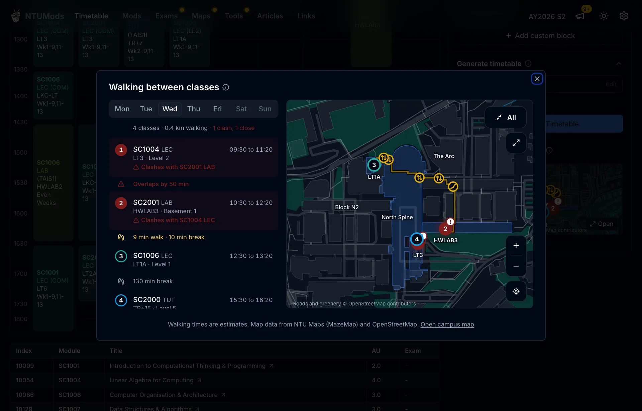Toggle light/dark theme sun icon
The width and height of the screenshot is (642, 411).
click(604, 16)
